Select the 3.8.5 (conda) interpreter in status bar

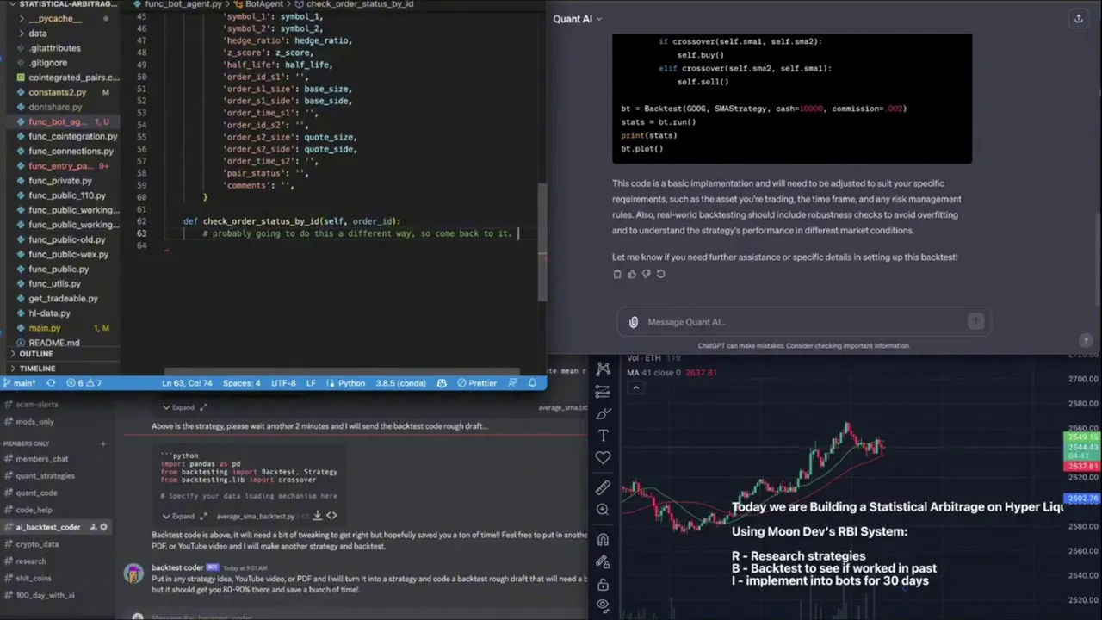click(x=400, y=383)
